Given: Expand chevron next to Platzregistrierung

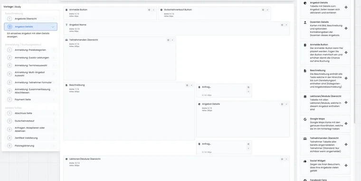Looking at the screenshot, I should coord(53,146).
